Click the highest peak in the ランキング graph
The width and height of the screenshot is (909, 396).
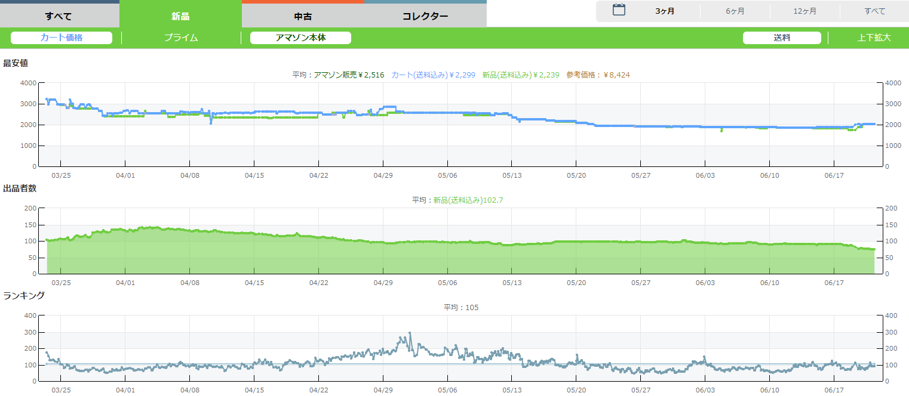(410, 333)
